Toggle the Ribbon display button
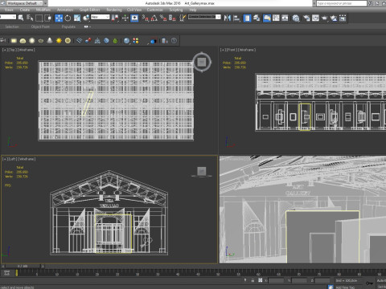The image size is (386, 289). pos(267,18)
